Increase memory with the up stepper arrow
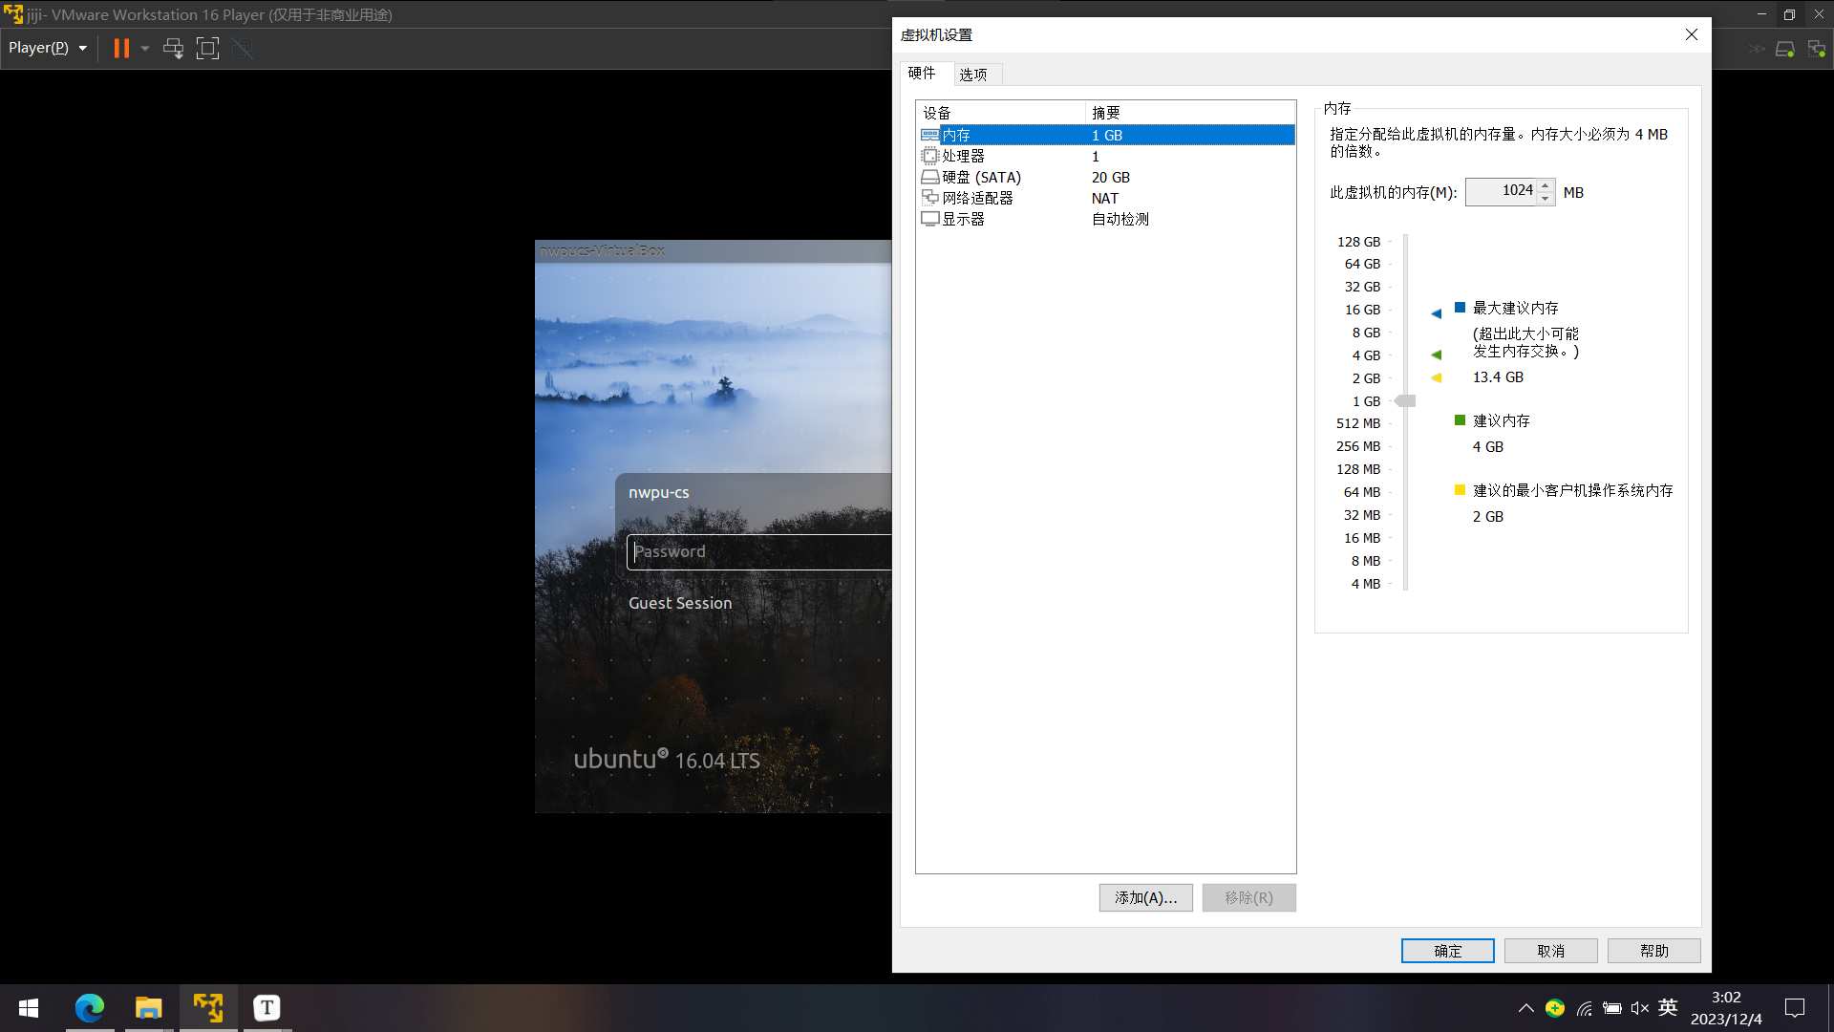The height and width of the screenshot is (1032, 1834). point(1546,185)
